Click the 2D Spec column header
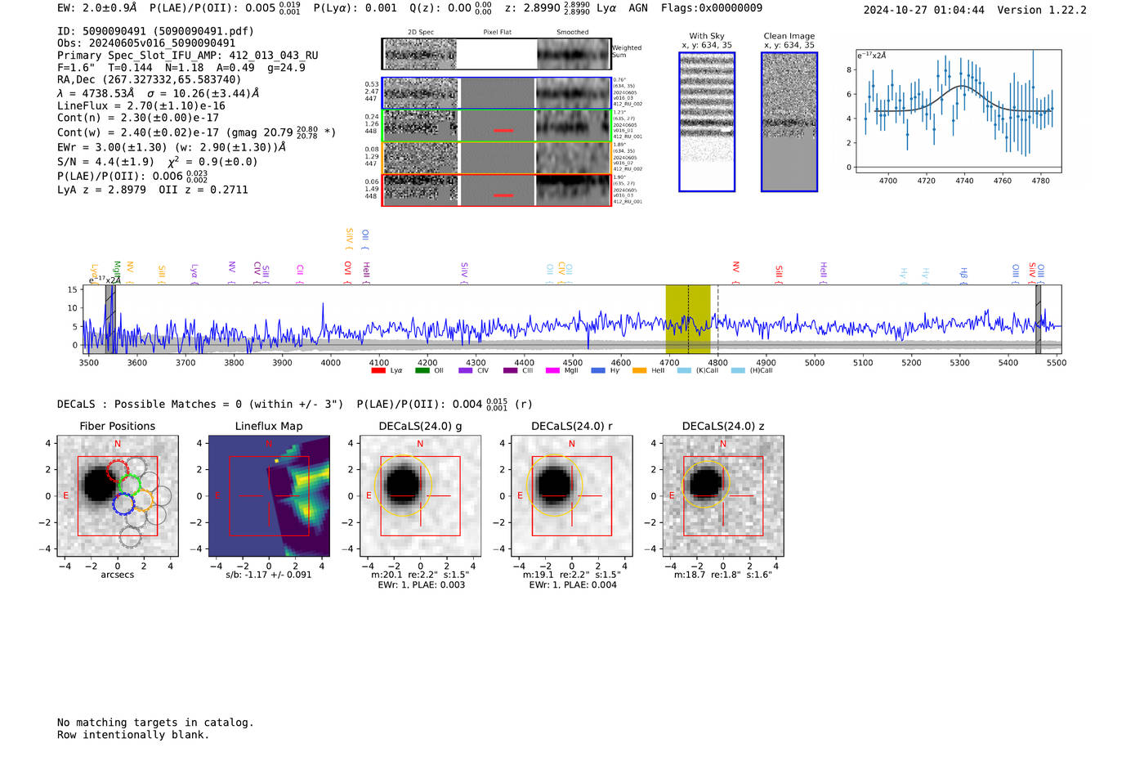The height and width of the screenshot is (779, 1144). click(x=421, y=33)
